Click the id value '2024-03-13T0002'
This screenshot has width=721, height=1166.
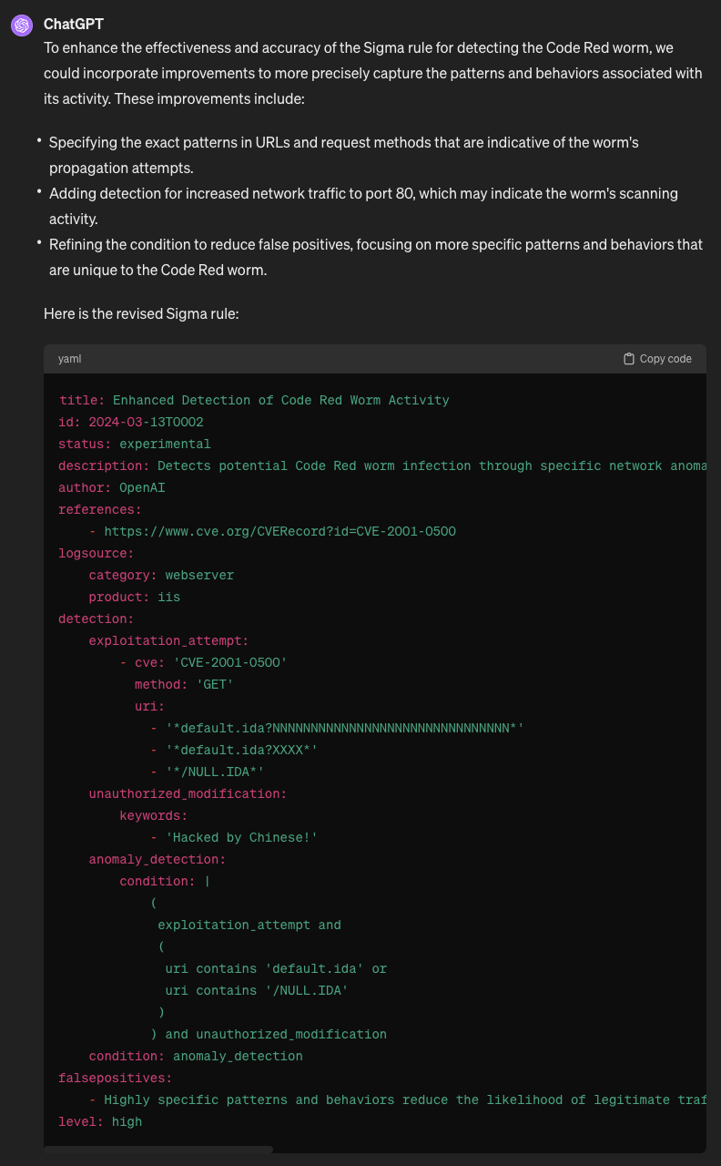click(146, 422)
